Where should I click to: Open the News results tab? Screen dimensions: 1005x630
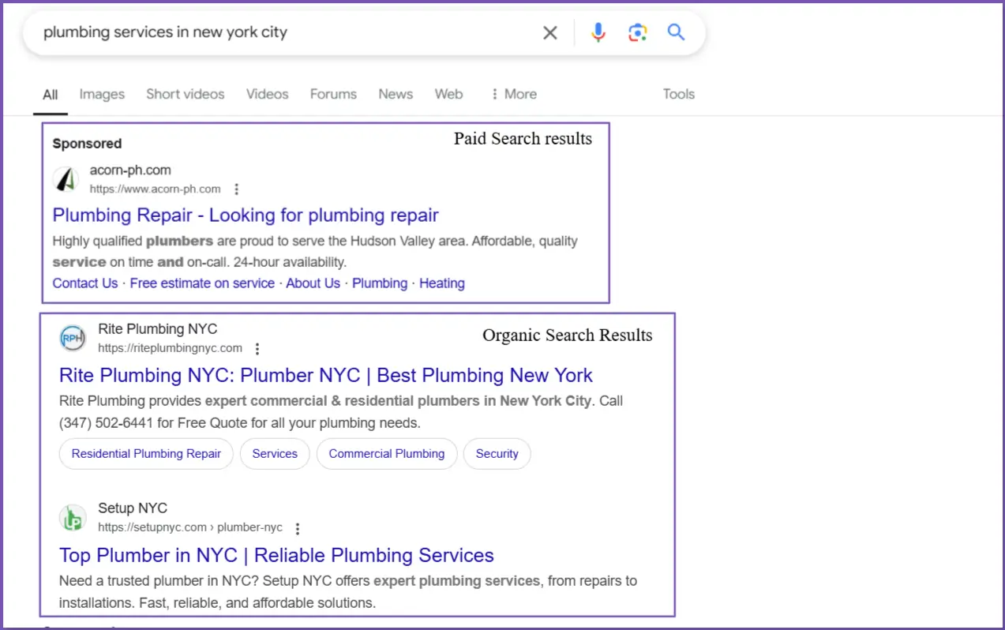(x=395, y=94)
